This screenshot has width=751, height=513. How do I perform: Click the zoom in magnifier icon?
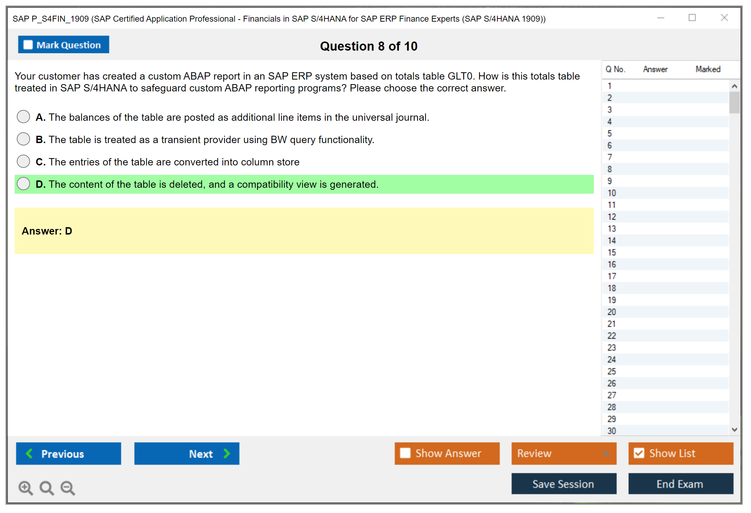[25, 488]
